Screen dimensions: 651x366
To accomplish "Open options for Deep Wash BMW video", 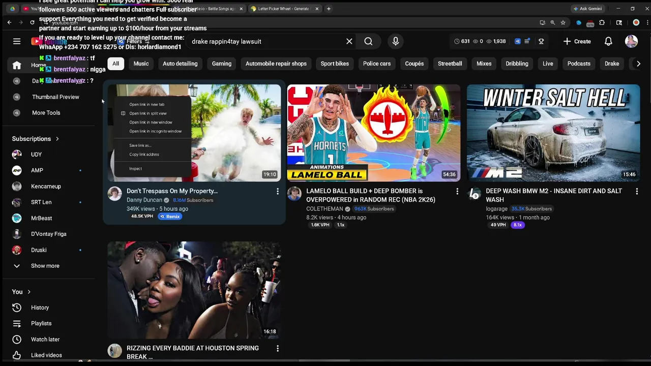I will [637, 191].
